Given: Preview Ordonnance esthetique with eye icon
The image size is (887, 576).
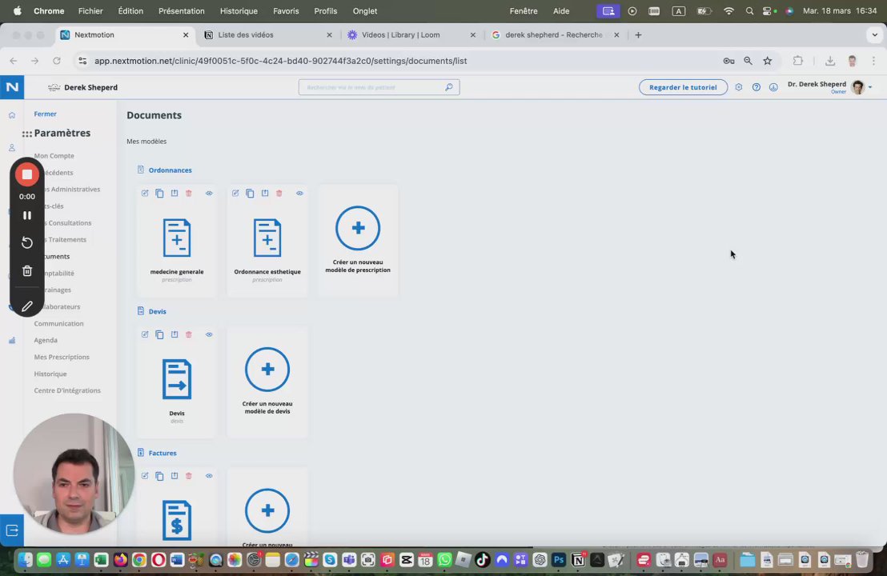Looking at the screenshot, I should [x=299, y=194].
